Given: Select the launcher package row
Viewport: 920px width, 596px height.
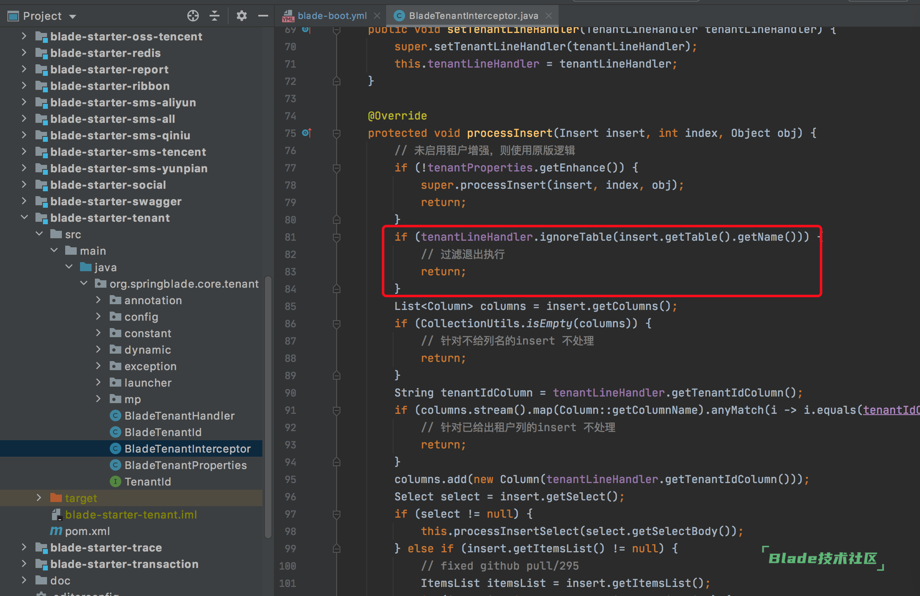Looking at the screenshot, I should click(x=131, y=382).
